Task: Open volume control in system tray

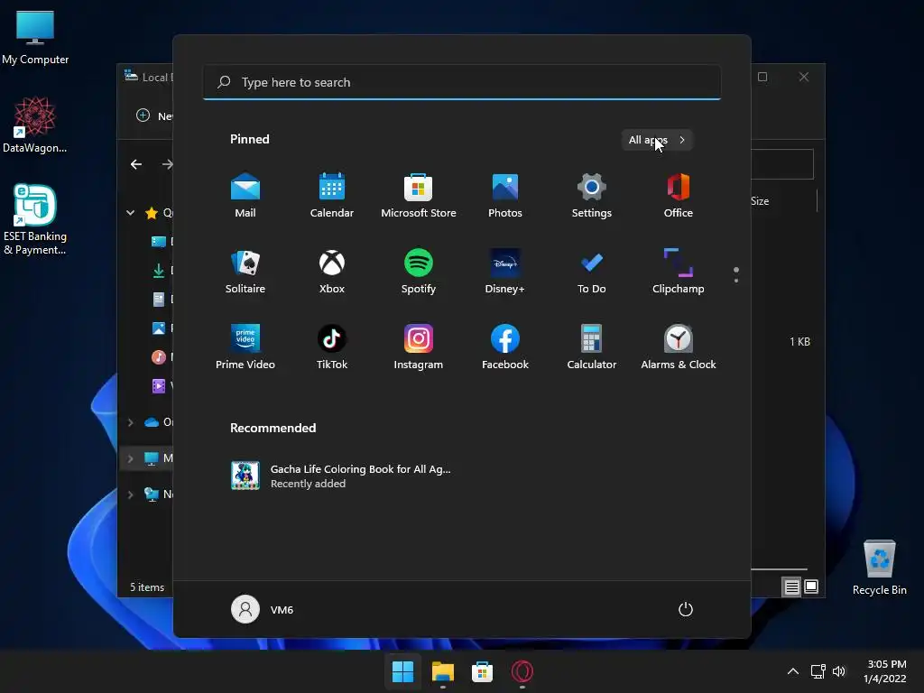Action: click(x=839, y=671)
